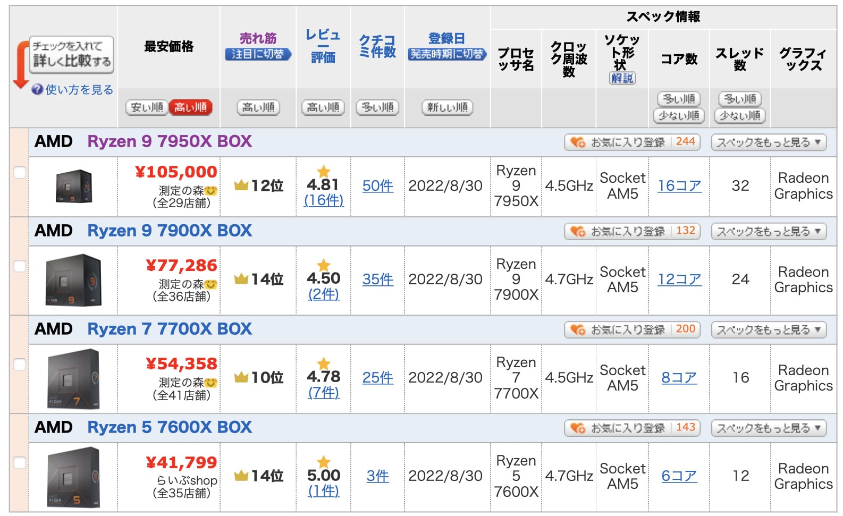Click the Ryzen 9 7950X box thumbnail
Image resolution: width=843 pixels, height=516 pixels.
coord(74,186)
